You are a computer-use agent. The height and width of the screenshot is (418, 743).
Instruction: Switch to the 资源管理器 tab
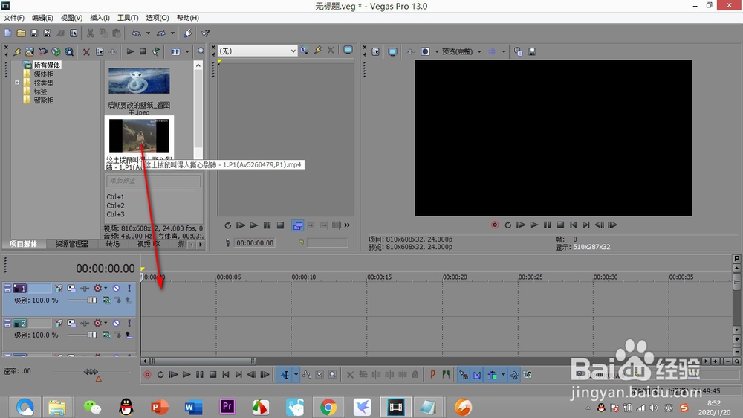pos(71,244)
